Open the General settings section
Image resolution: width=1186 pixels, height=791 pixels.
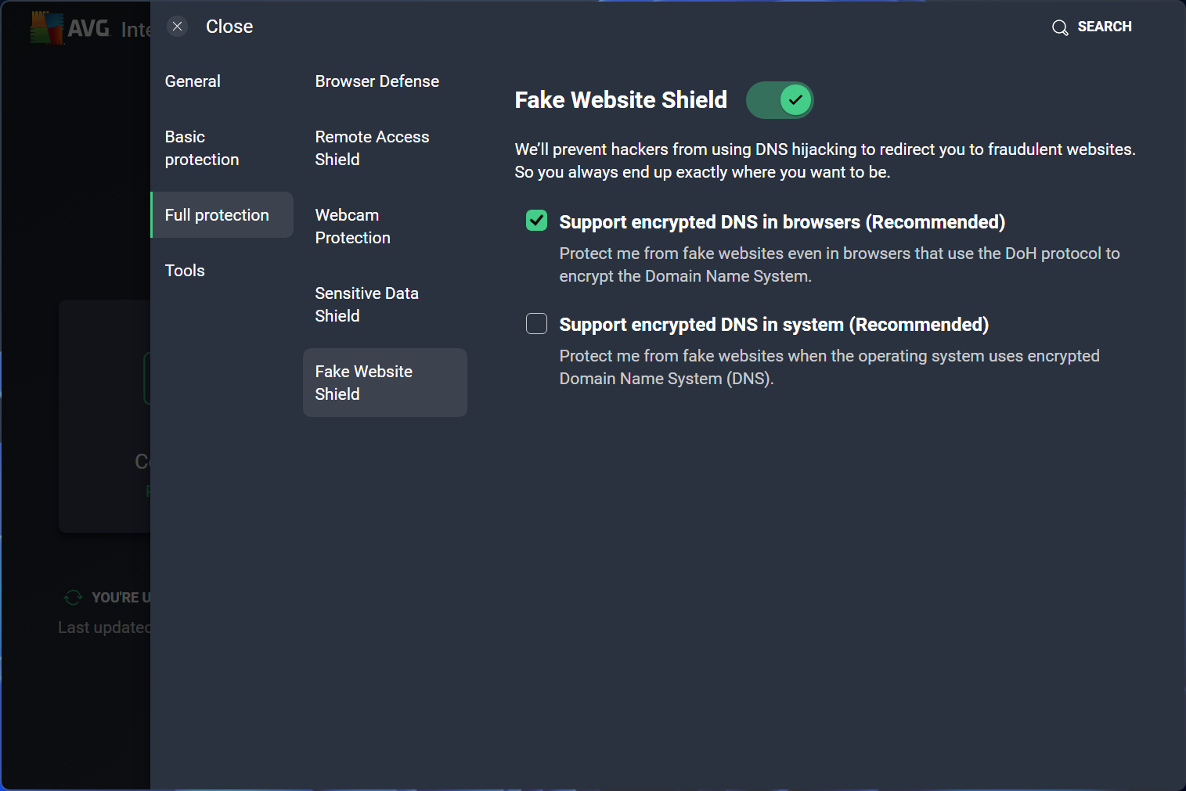(x=193, y=81)
